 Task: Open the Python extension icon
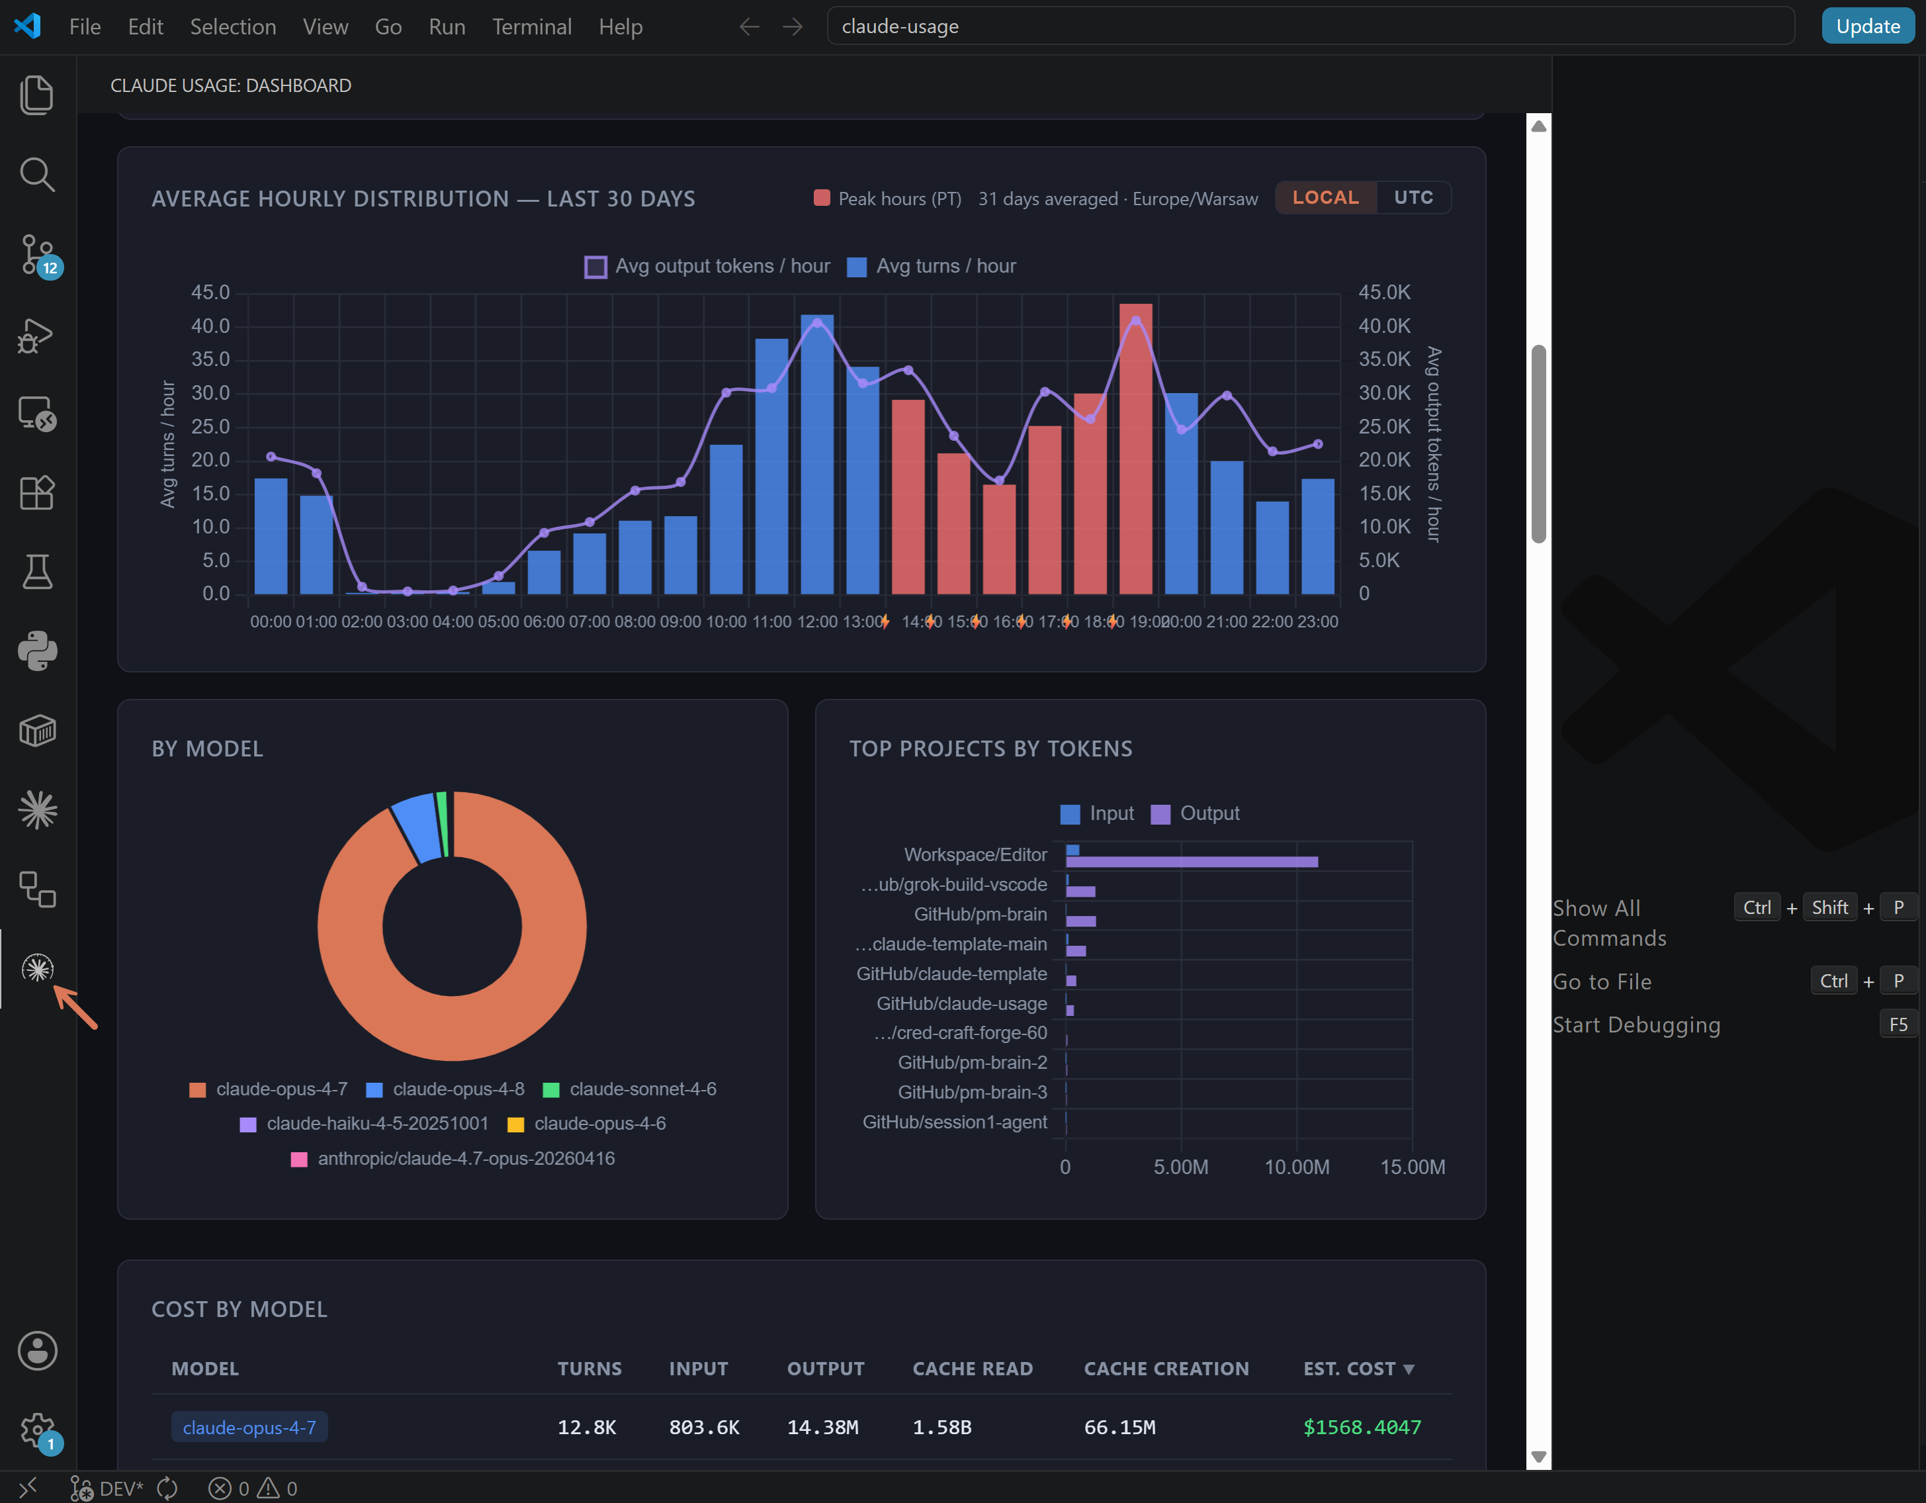[37, 651]
